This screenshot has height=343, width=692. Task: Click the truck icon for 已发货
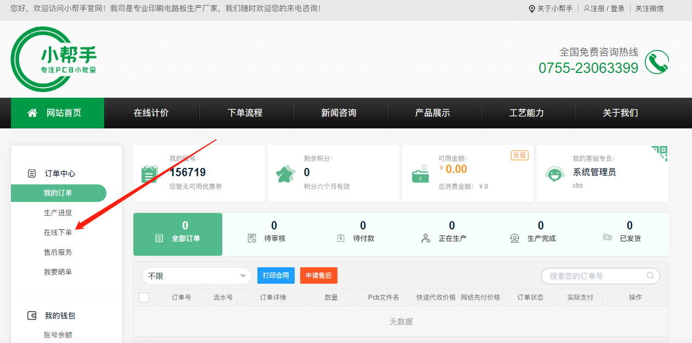[x=607, y=238]
